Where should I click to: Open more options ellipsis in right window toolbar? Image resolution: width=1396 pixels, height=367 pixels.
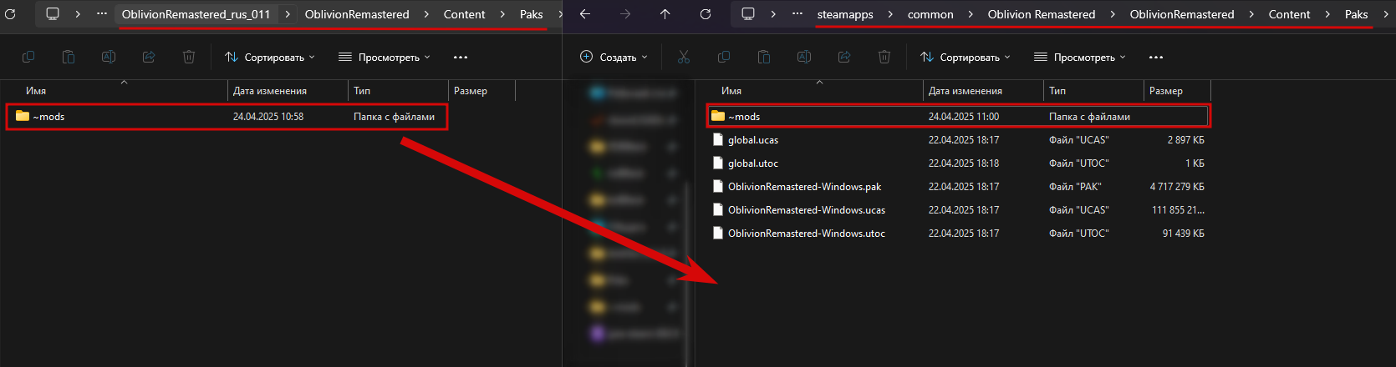[x=1156, y=57]
